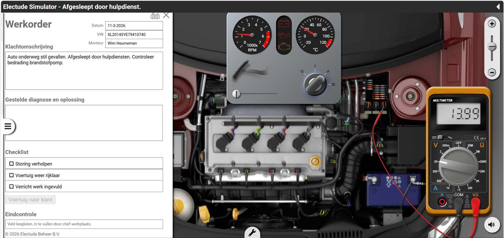This screenshot has width=504, height=238.
Task: Click the throttle slider handle
Action: pyautogui.click(x=236, y=94)
